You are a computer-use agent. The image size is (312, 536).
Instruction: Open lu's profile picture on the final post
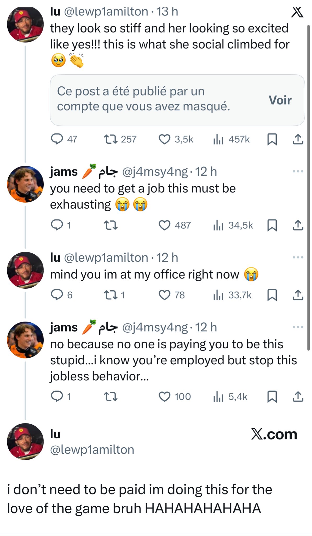[x=25, y=442]
